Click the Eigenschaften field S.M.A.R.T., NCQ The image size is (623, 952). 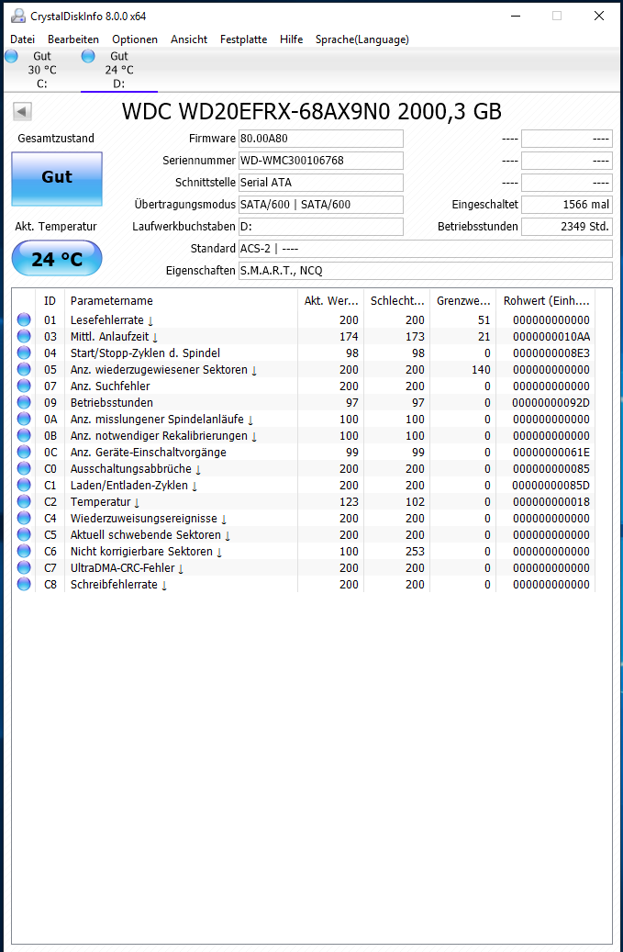click(x=426, y=271)
